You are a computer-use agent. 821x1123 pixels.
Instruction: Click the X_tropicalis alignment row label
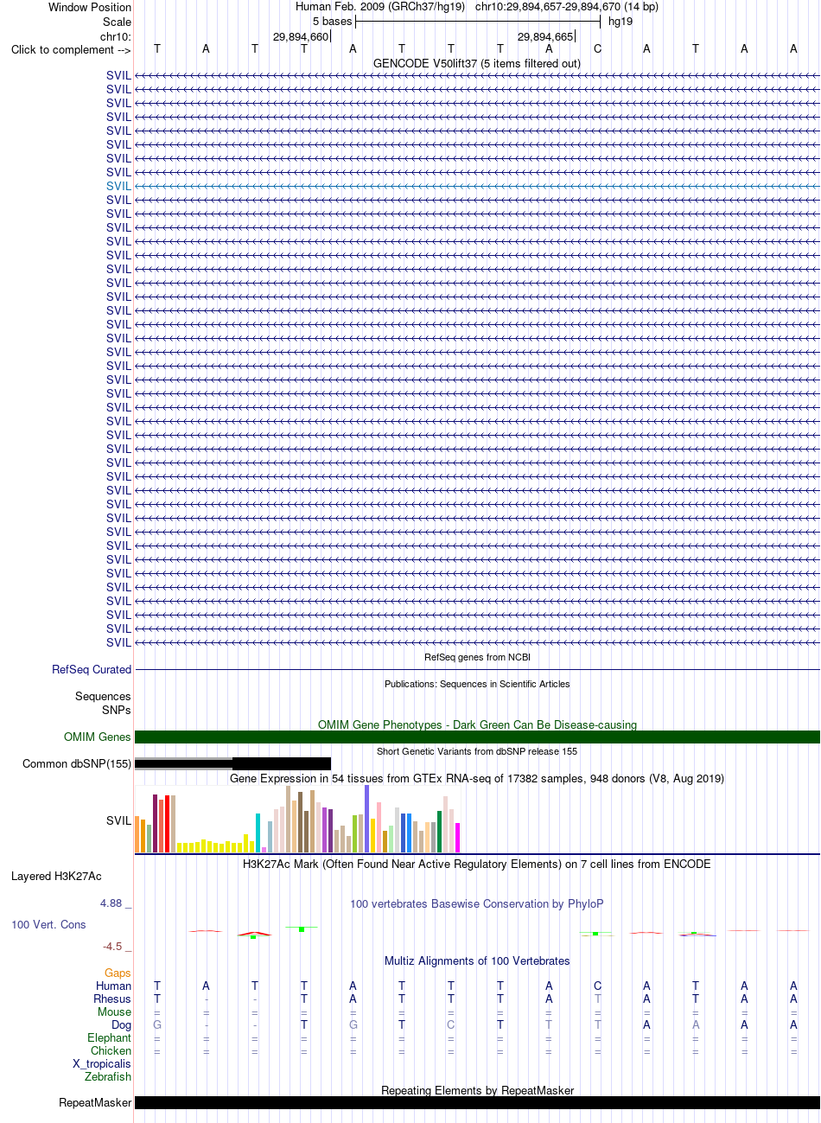click(x=102, y=1063)
